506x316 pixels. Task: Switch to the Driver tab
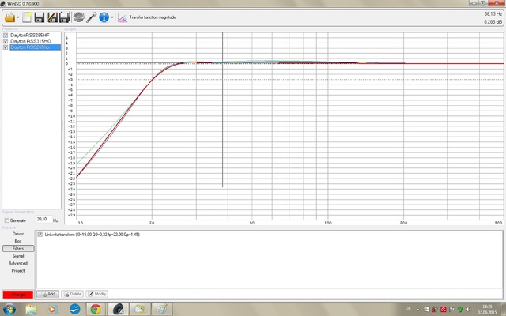(17, 234)
